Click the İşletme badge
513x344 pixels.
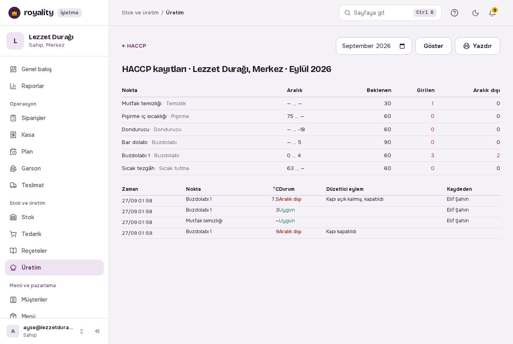pos(69,13)
